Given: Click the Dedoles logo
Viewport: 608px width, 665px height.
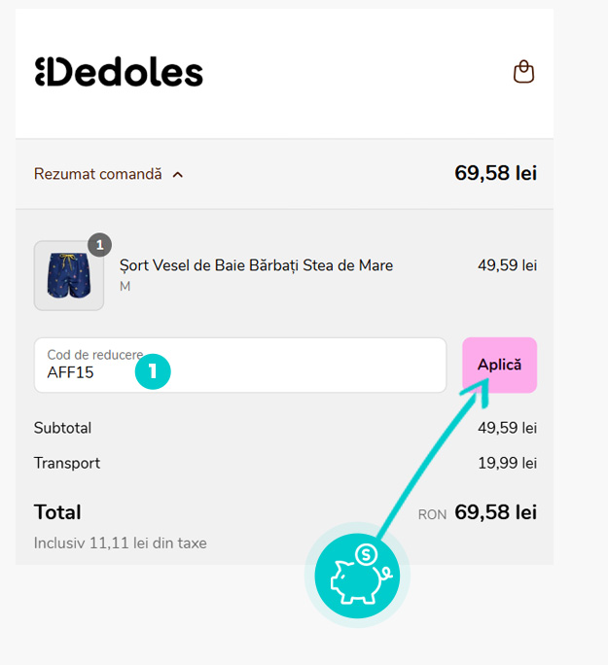Looking at the screenshot, I should pos(119,72).
